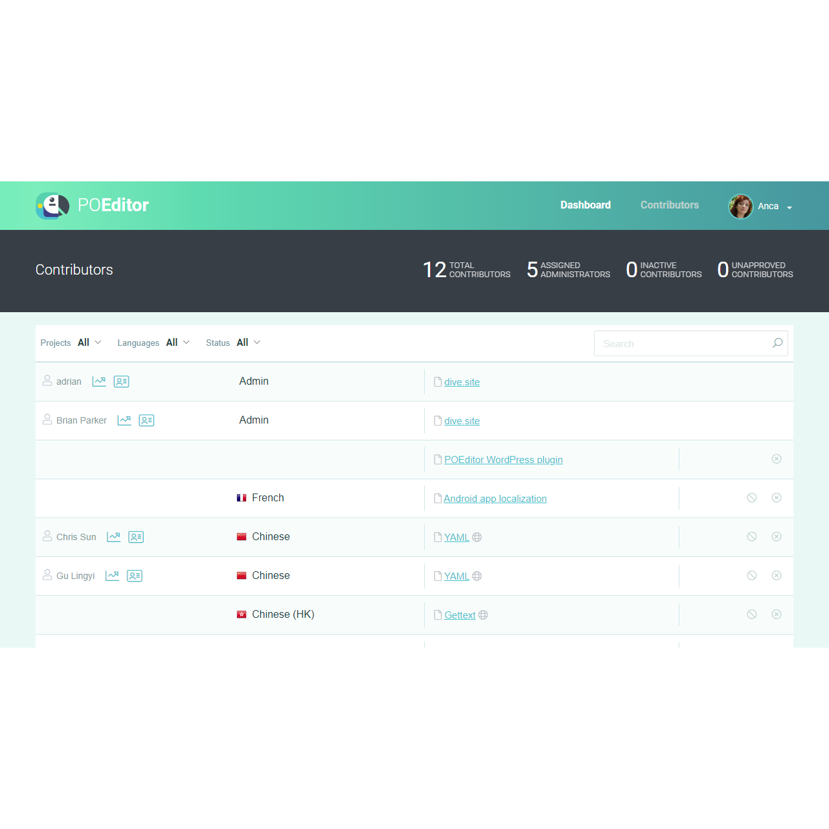Open Anca user account menu

761,207
